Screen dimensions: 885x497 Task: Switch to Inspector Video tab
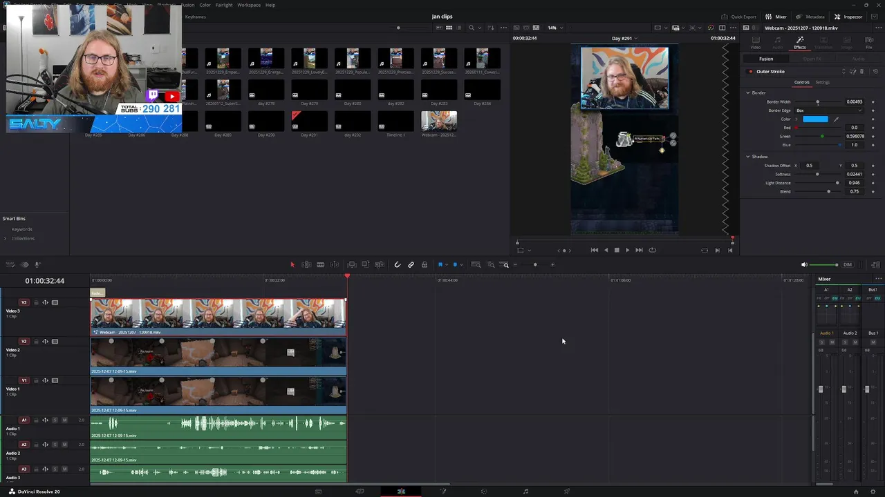pos(756,43)
